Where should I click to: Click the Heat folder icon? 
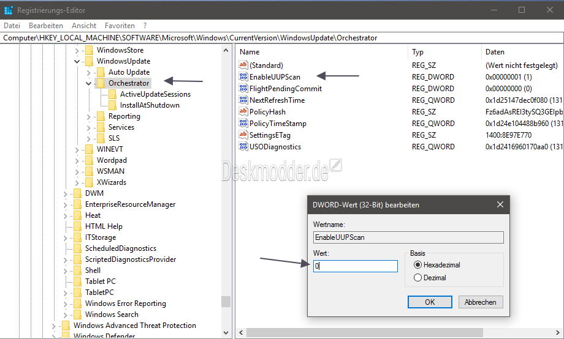coord(77,215)
